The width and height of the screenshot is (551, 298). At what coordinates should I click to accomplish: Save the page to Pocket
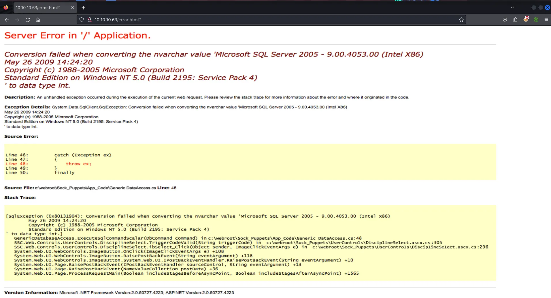click(505, 20)
